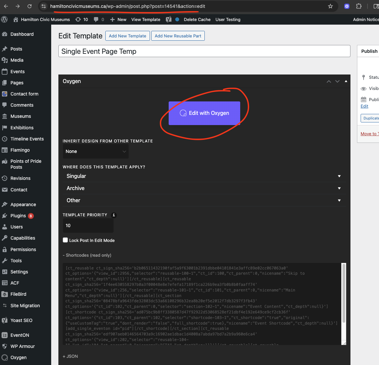The image size is (379, 365).
Task: Click the Add New Reusable Part button
Action: pyautogui.click(x=178, y=36)
